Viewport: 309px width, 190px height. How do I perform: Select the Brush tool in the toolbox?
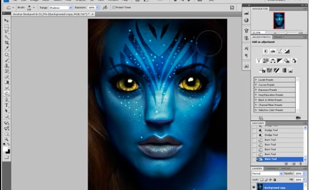click(x=7, y=60)
